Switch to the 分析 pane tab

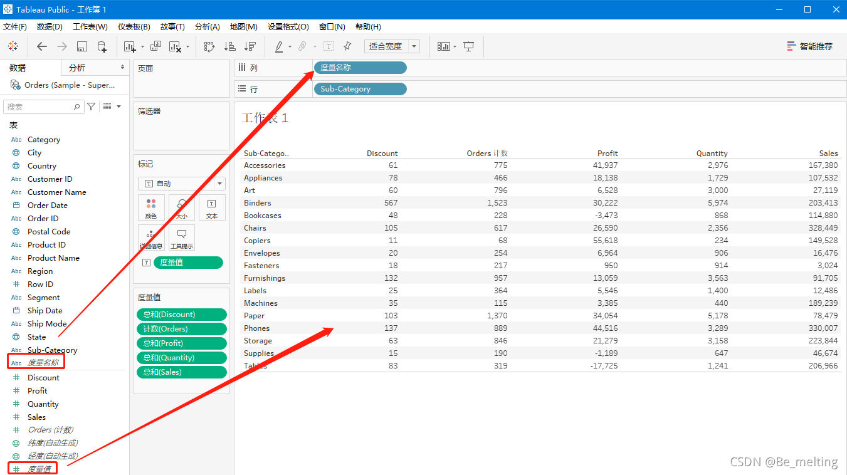click(77, 68)
